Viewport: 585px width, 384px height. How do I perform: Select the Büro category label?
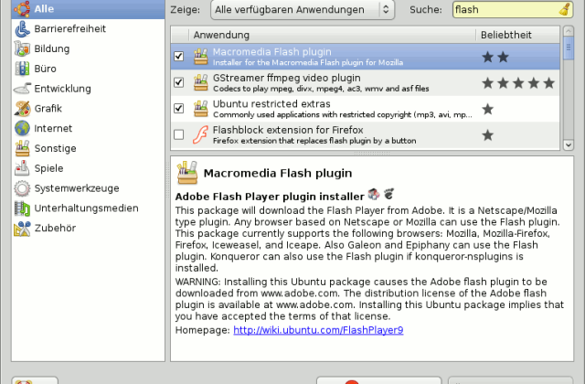(45, 69)
